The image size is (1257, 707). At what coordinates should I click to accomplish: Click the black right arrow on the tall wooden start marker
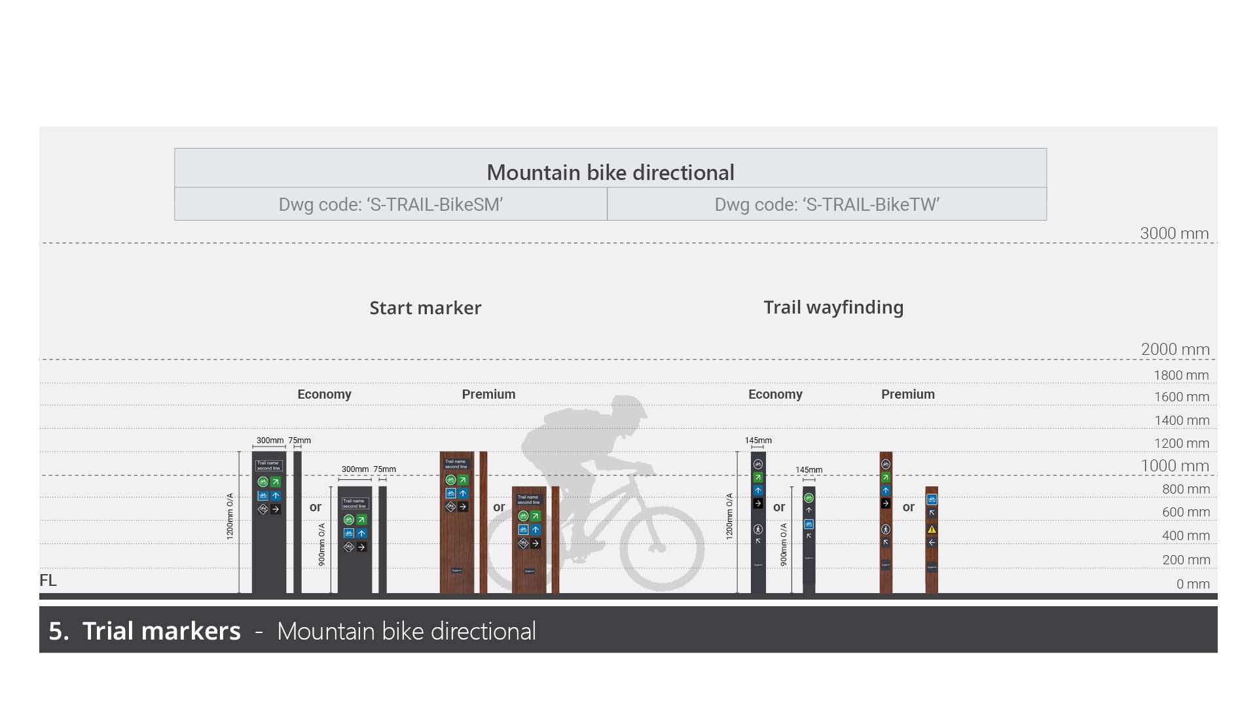(463, 507)
